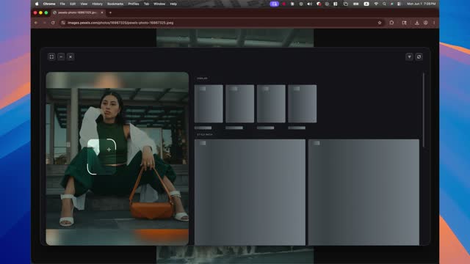Open Control Center in menu bar
Screen dimensions: 470x264
pyautogui.click(x=399, y=4)
